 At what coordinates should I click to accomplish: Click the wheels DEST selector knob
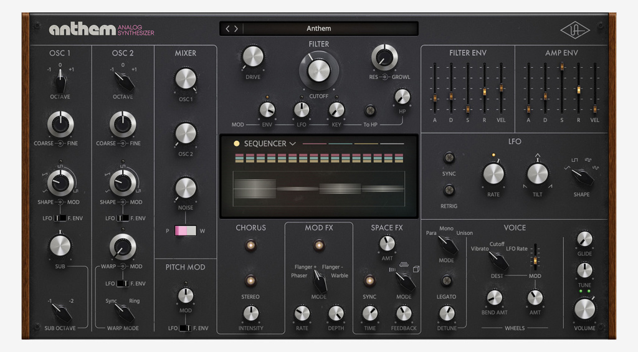point(498,261)
